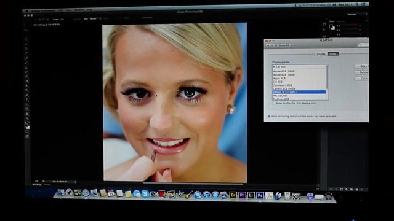394x221 pixels.
Task: Open the Help menu in menu bar
Action: 89,10
